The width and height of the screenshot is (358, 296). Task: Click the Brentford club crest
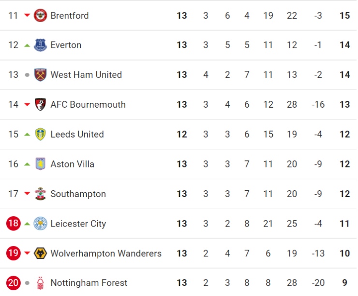point(41,15)
